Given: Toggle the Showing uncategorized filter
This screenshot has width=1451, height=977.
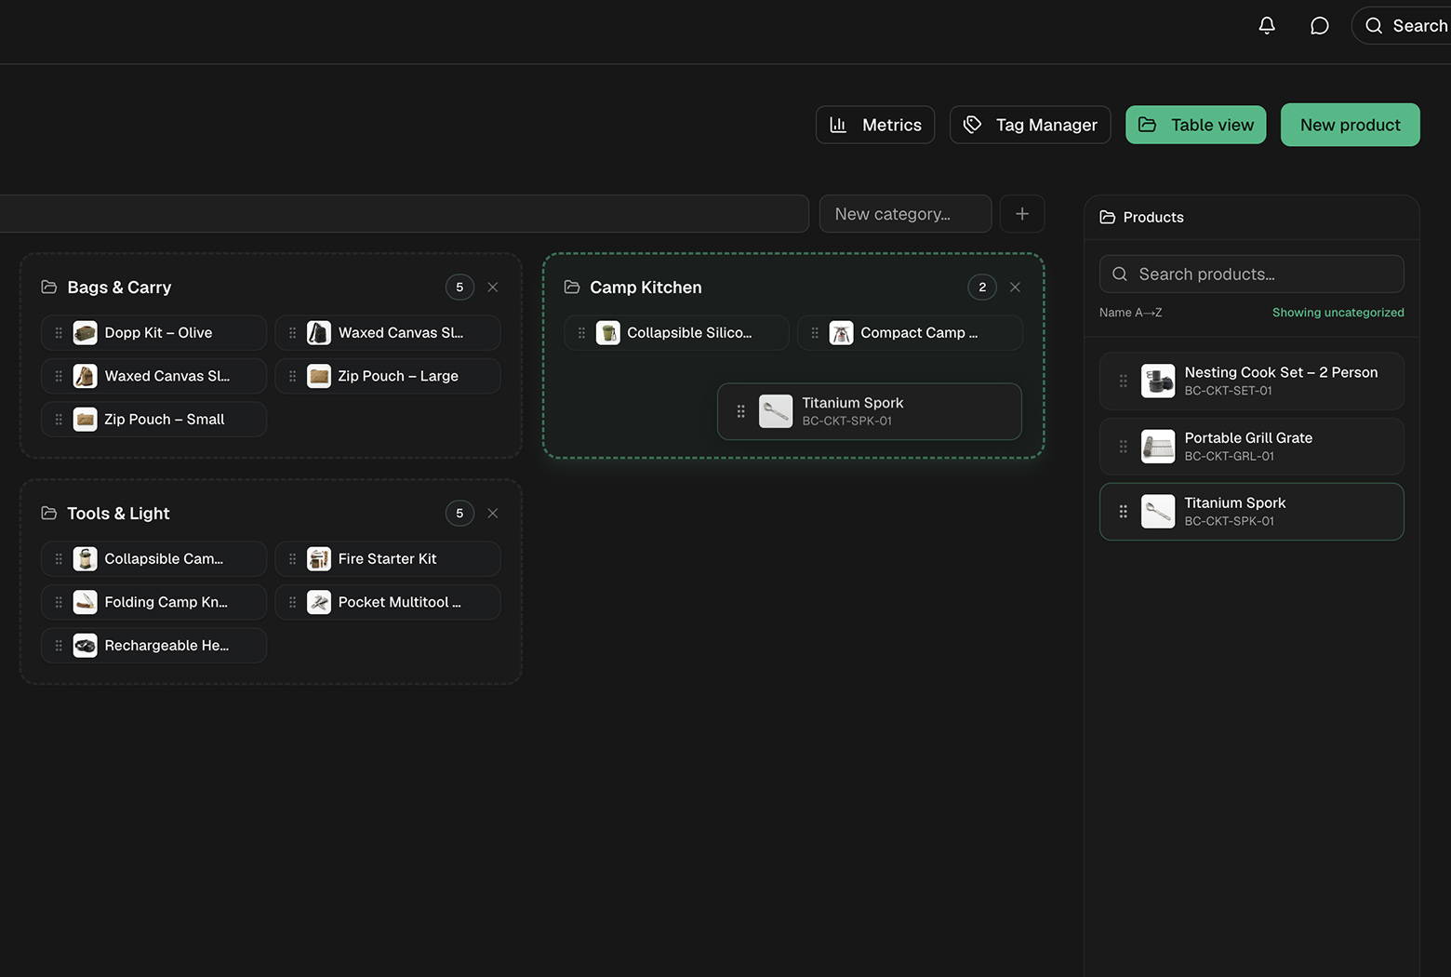Looking at the screenshot, I should point(1338,313).
